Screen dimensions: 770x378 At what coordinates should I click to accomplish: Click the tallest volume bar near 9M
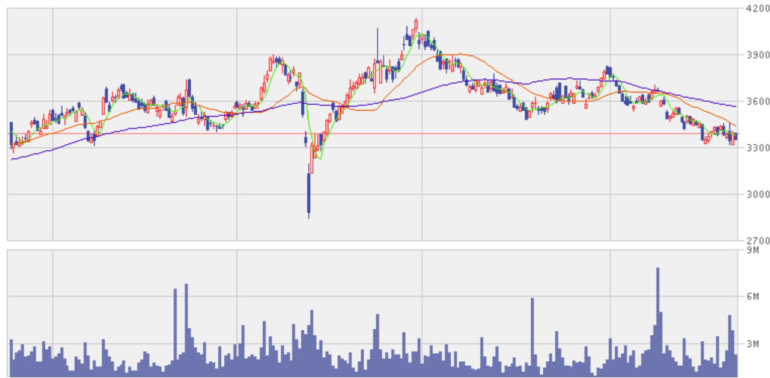pos(657,322)
